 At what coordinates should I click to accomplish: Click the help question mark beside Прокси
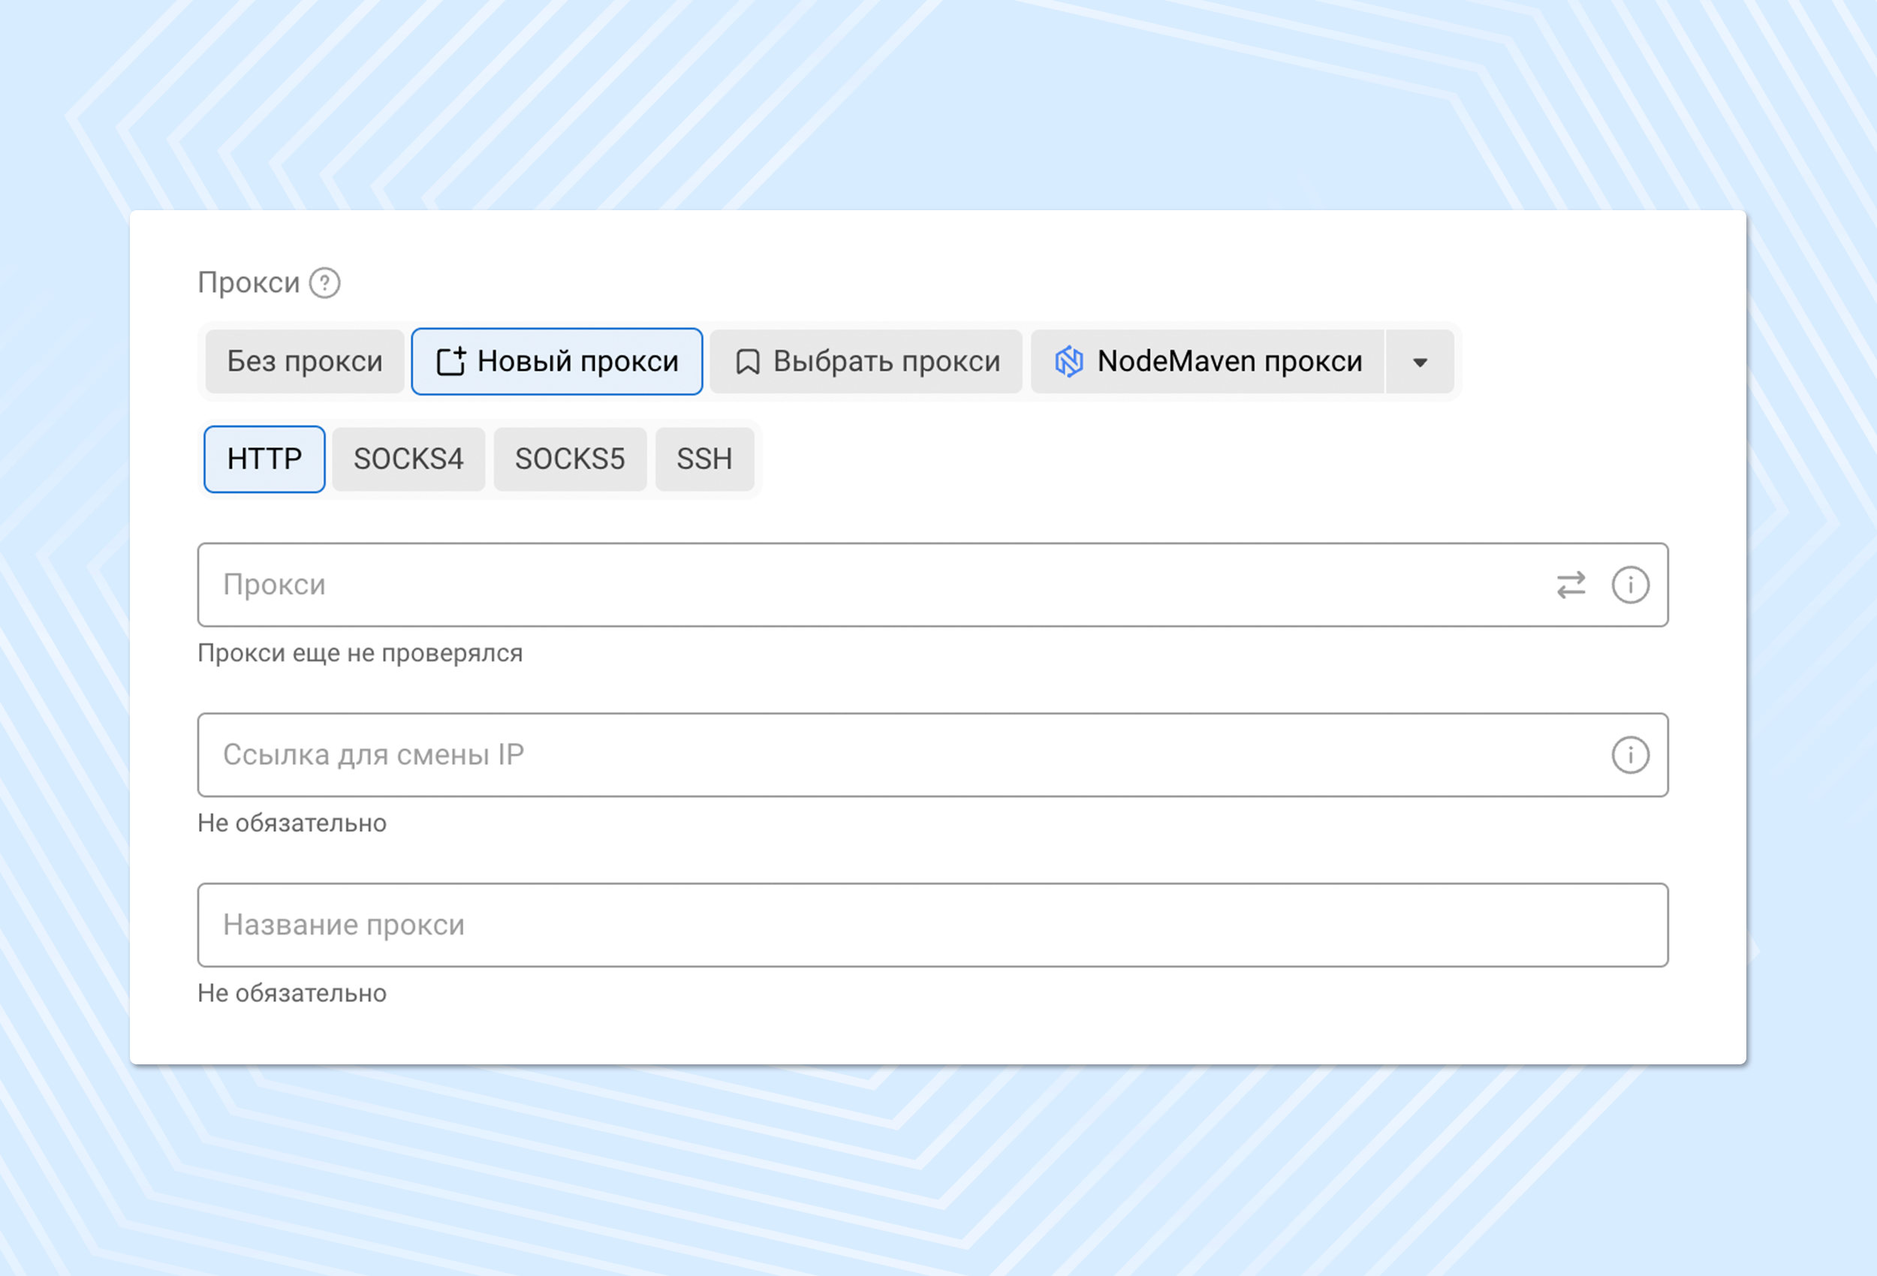324,283
